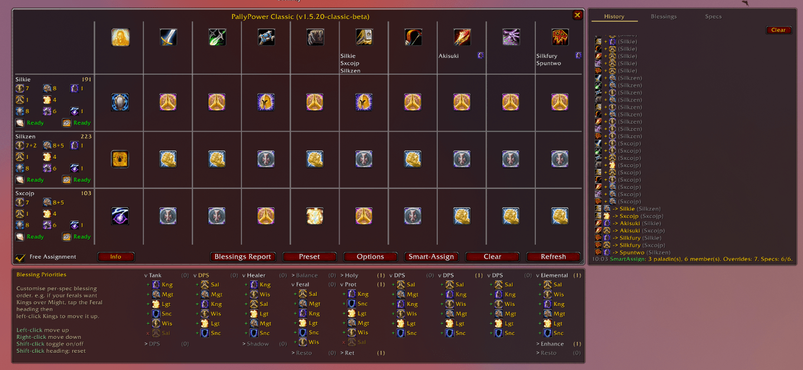This screenshot has height=370, width=803.
Task: Run Smart-Assign
Action: (431, 257)
